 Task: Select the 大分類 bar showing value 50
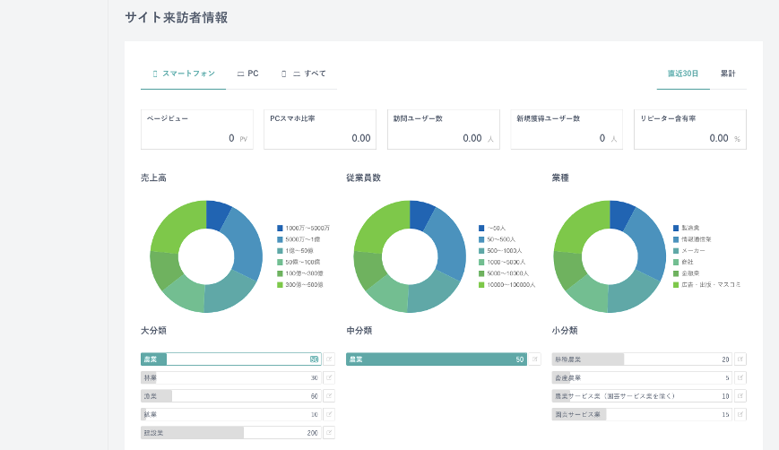coord(231,359)
